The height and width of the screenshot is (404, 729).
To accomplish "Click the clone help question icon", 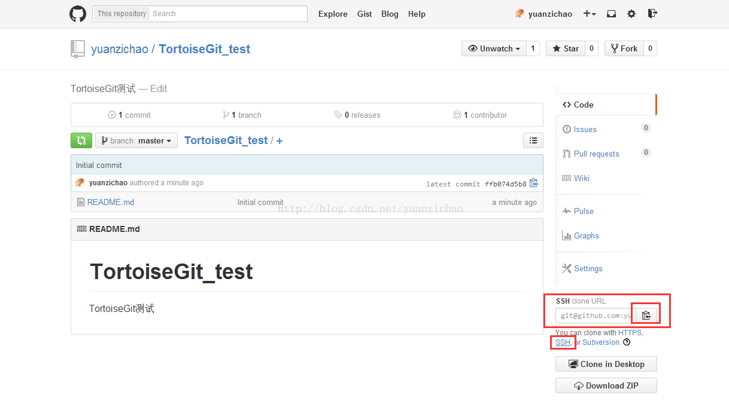I will coord(627,342).
